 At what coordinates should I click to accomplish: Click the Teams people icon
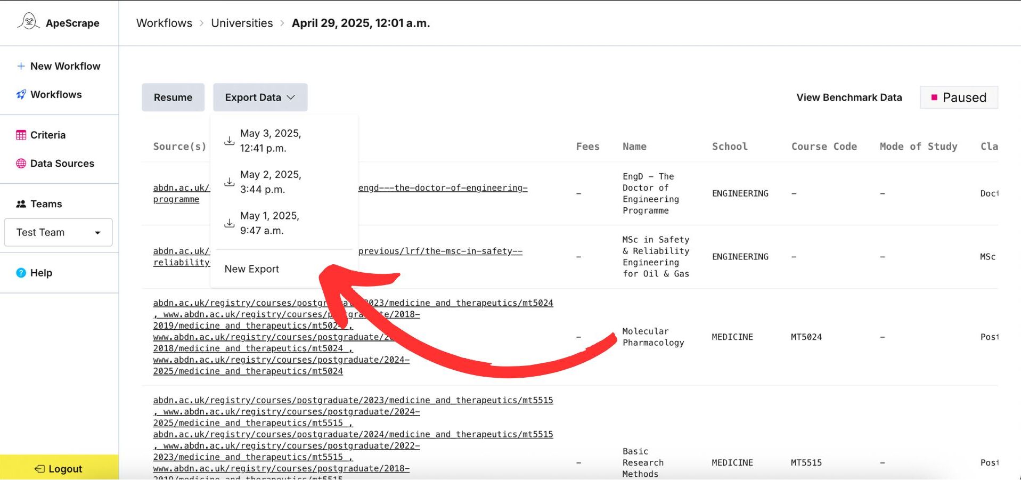(21, 204)
